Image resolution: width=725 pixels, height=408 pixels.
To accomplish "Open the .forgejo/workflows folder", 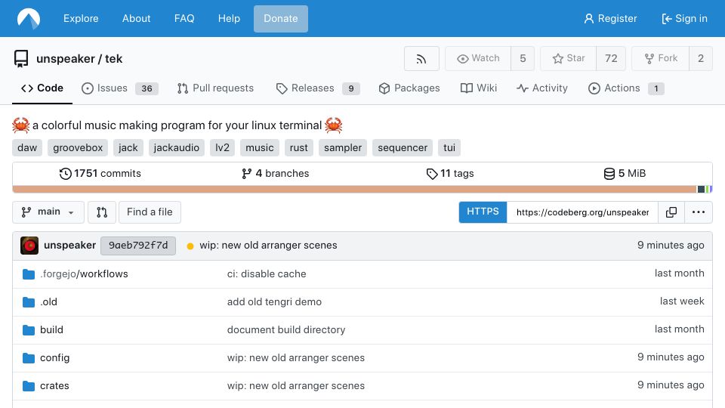I will click(x=84, y=274).
